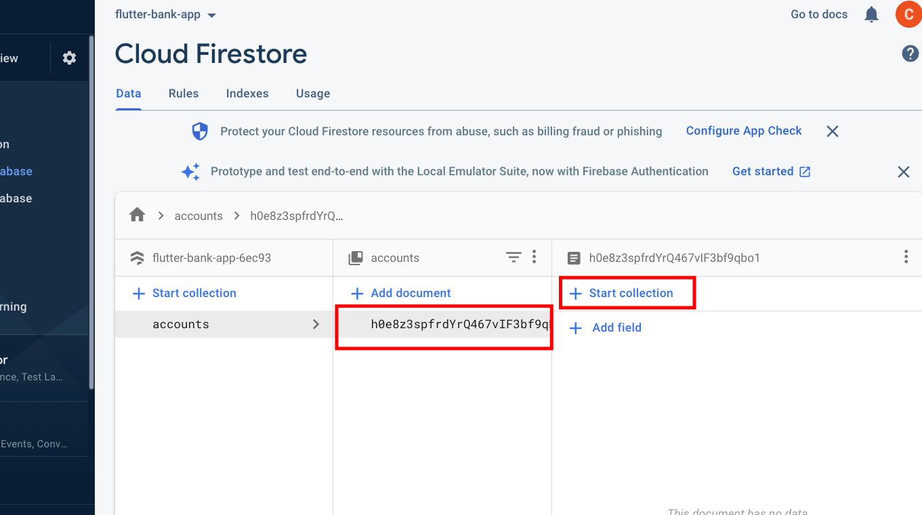This screenshot has height=515, width=922.
Task: Switch to the Indexes tab
Action: coord(247,94)
